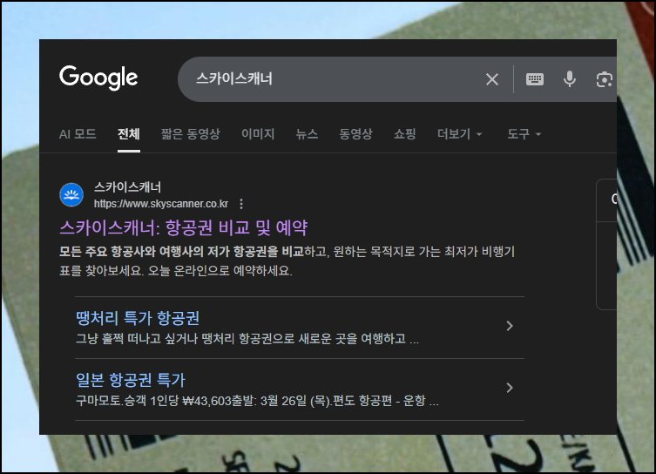Open the three-dot menu beside skyscanner.co.kr URL

point(241,204)
